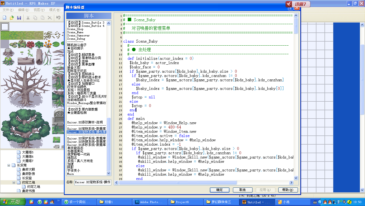The width and height of the screenshot is (365, 206).
Task: Select the Main script entry
Action: [71, 174]
